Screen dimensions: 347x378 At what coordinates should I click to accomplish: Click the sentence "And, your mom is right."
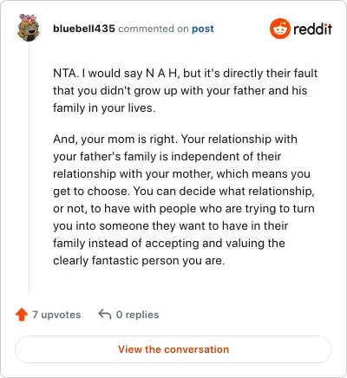115,140
